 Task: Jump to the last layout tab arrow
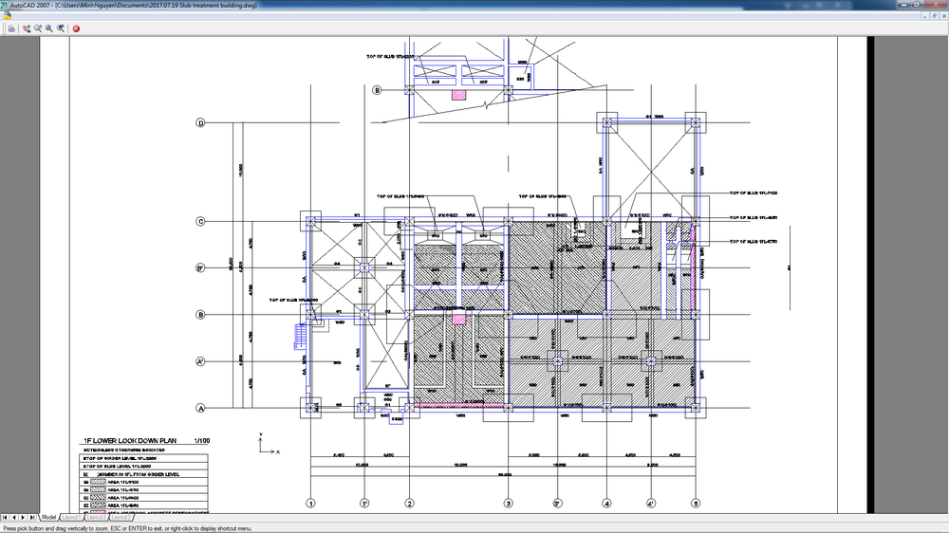[x=32, y=517]
